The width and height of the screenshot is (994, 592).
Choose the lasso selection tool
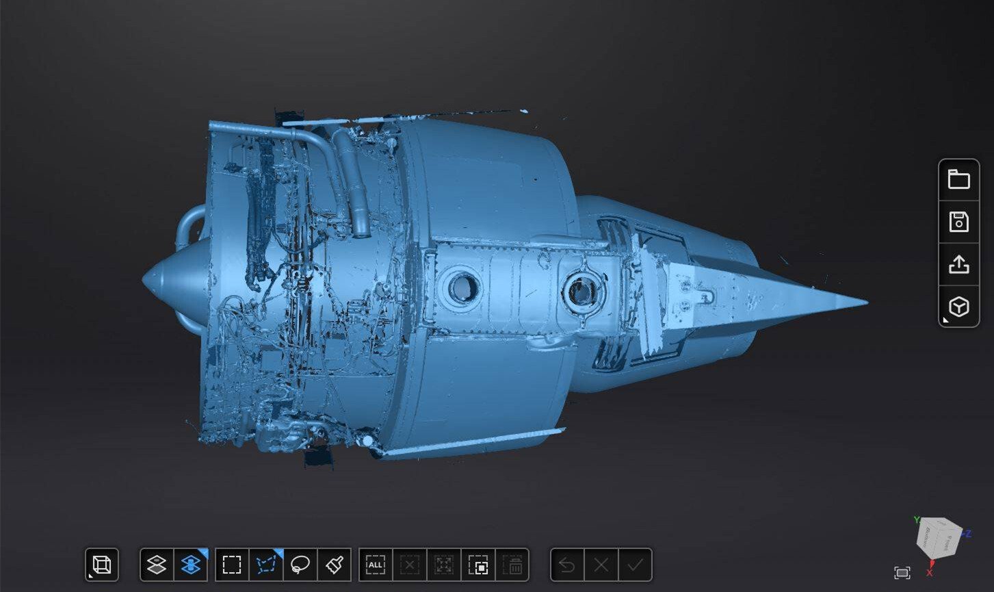pyautogui.click(x=300, y=565)
